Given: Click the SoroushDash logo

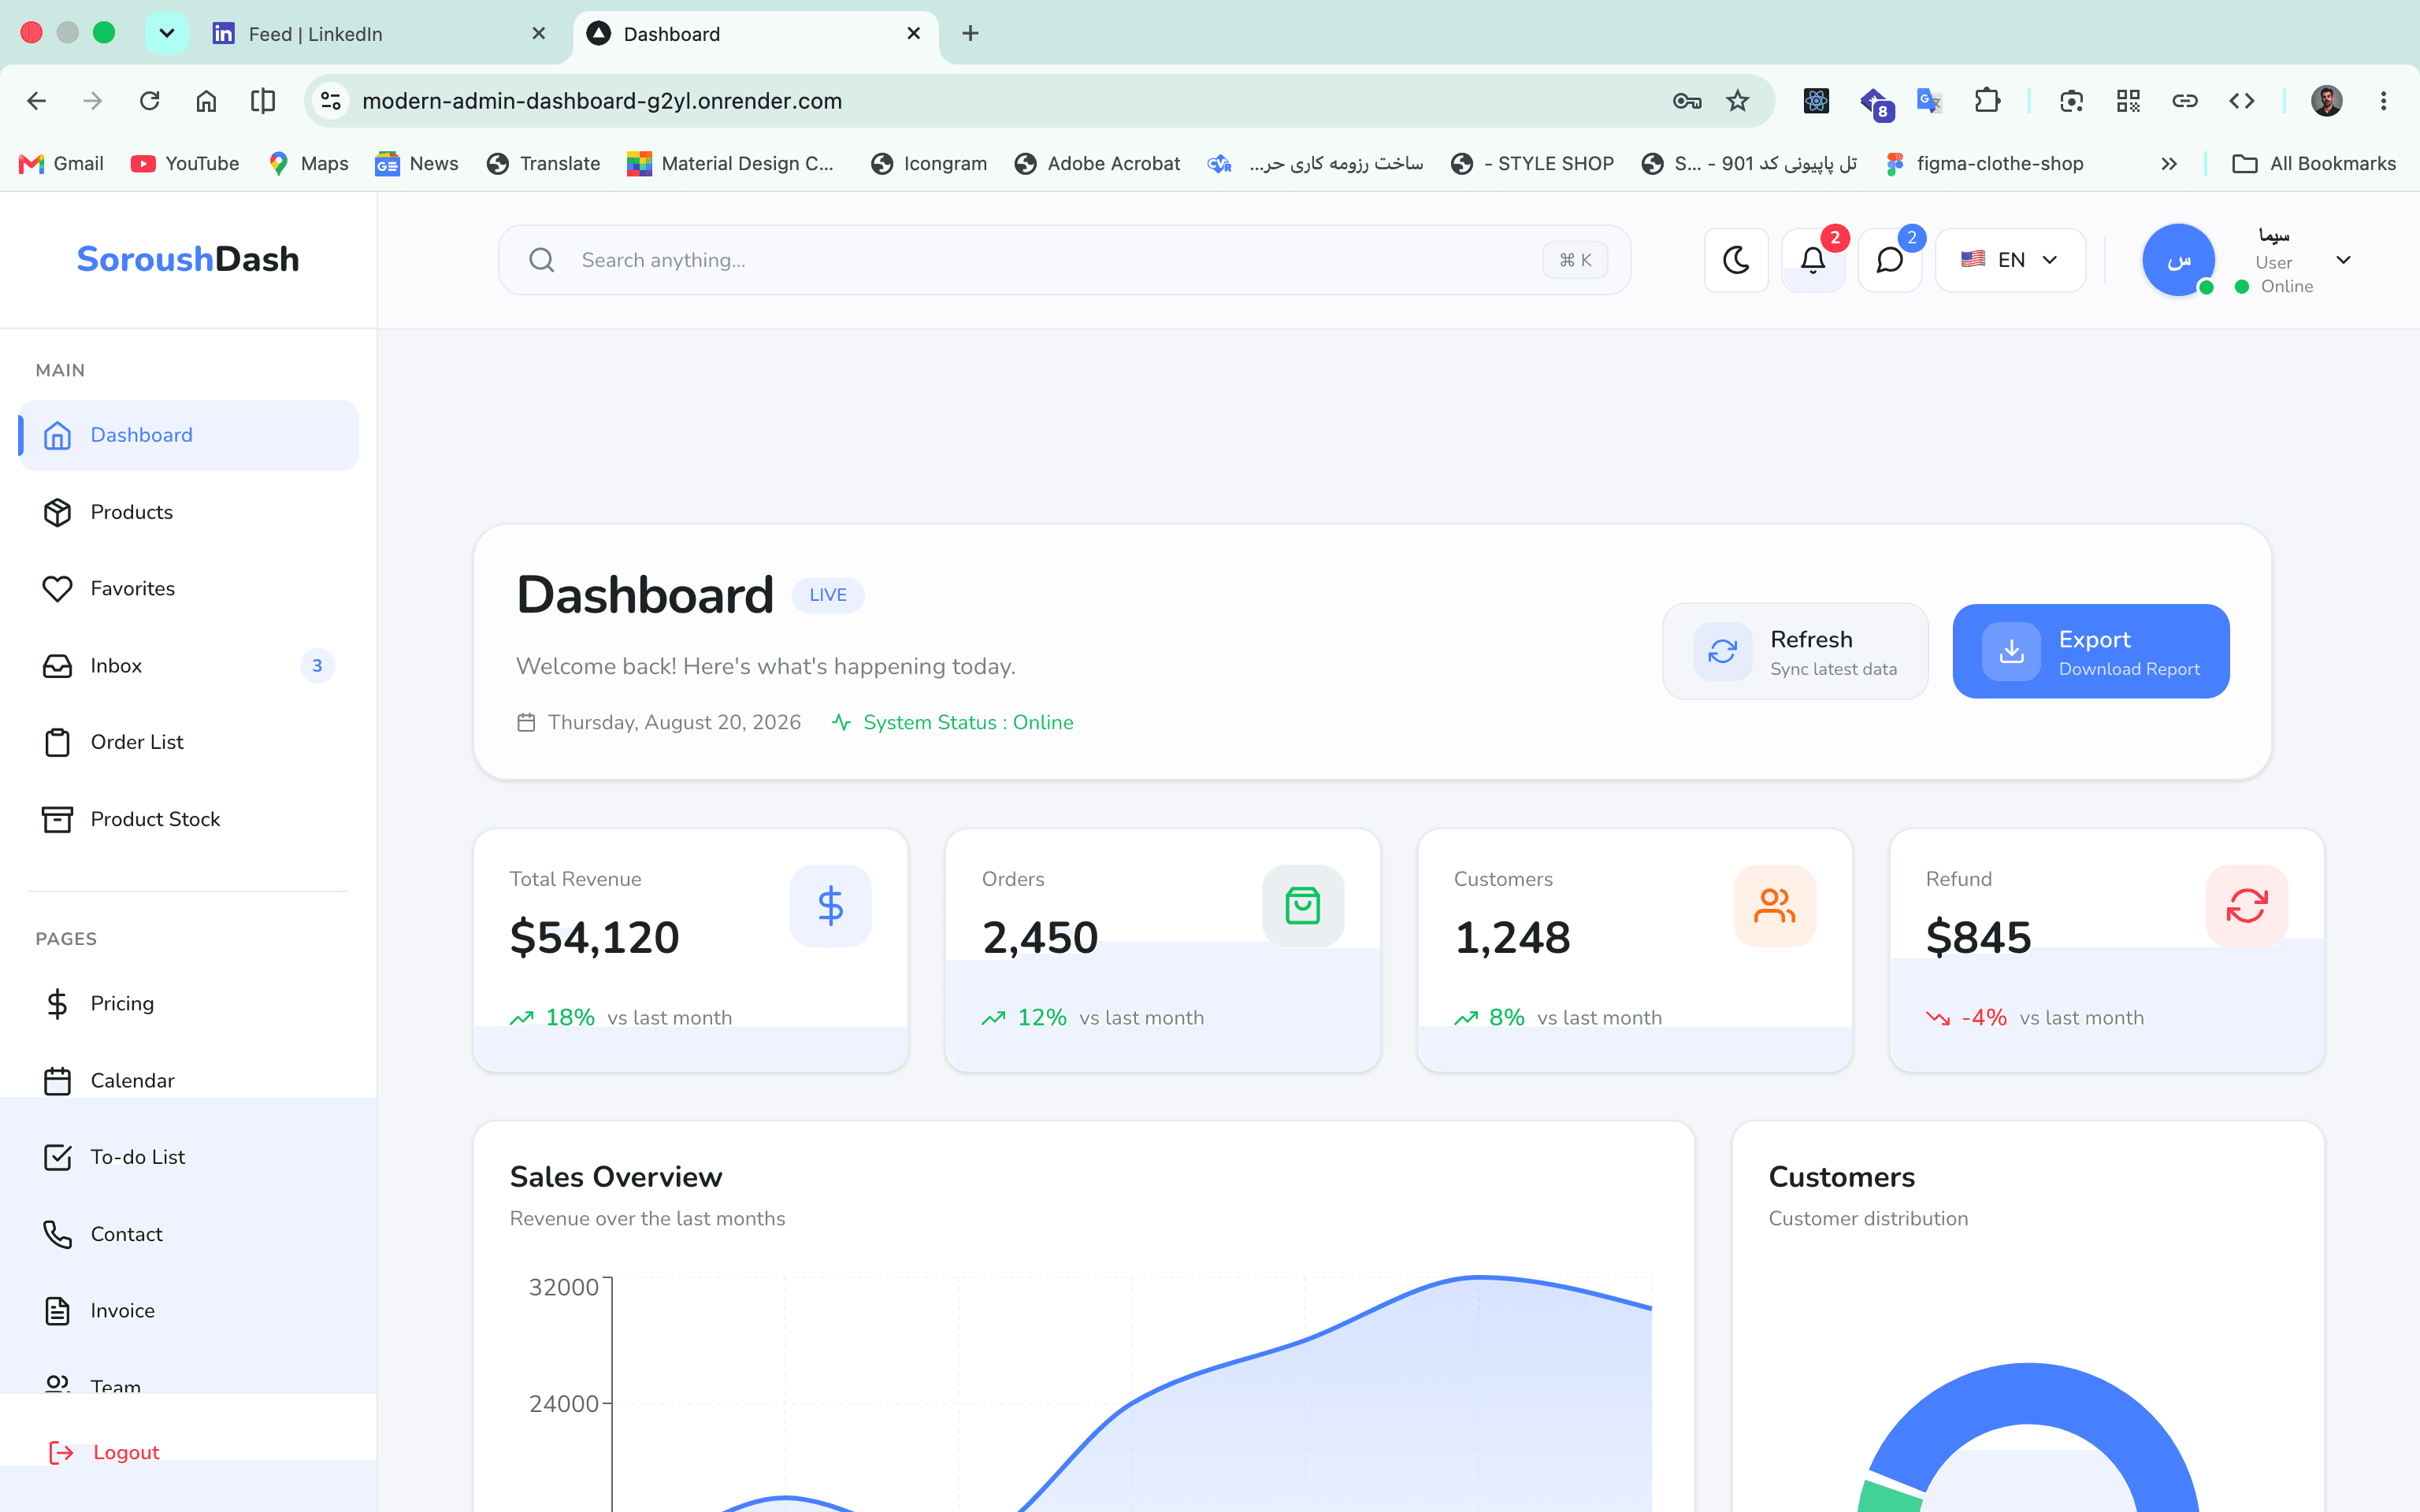Looking at the screenshot, I should click(188, 259).
